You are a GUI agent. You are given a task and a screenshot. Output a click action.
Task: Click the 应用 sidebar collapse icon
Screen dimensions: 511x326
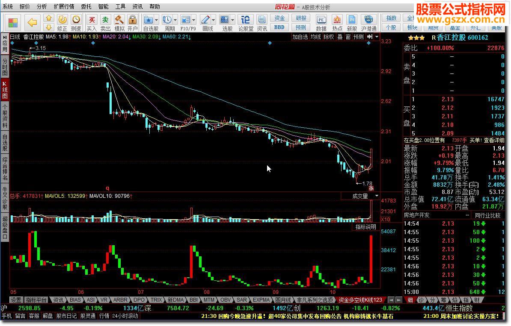tap(5, 38)
